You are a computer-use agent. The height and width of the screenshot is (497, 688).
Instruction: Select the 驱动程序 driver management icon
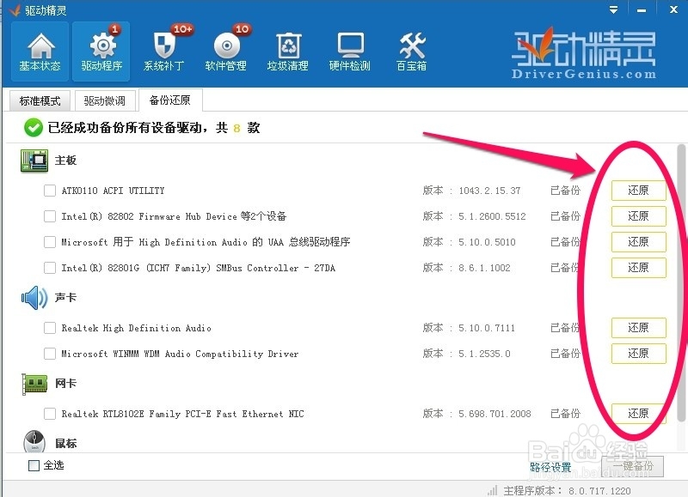(x=100, y=50)
